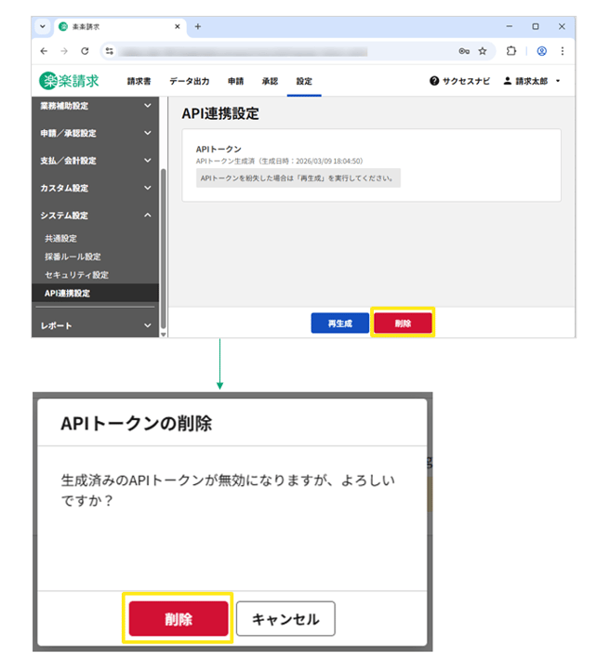Click the APIトークン生成済 timestamp text
The image size is (610, 672).
280,161
